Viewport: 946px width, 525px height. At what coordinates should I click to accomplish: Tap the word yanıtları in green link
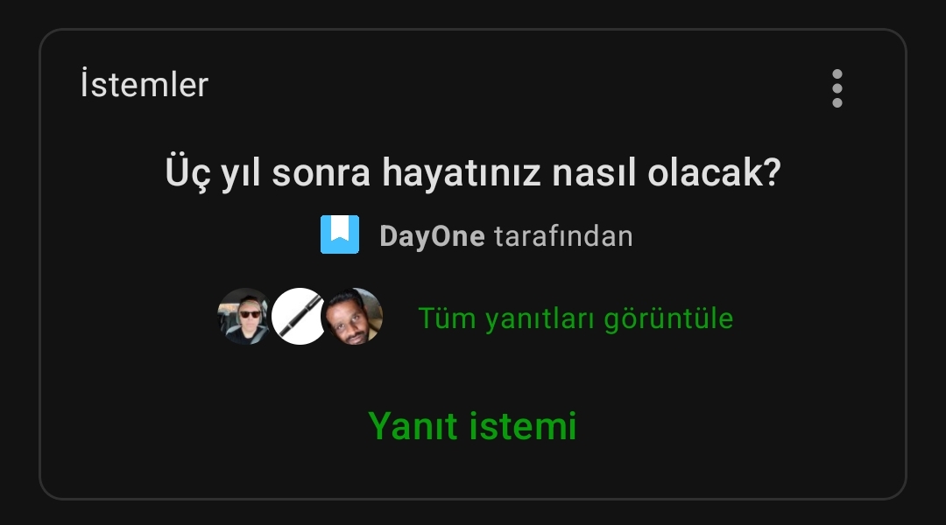(540, 319)
